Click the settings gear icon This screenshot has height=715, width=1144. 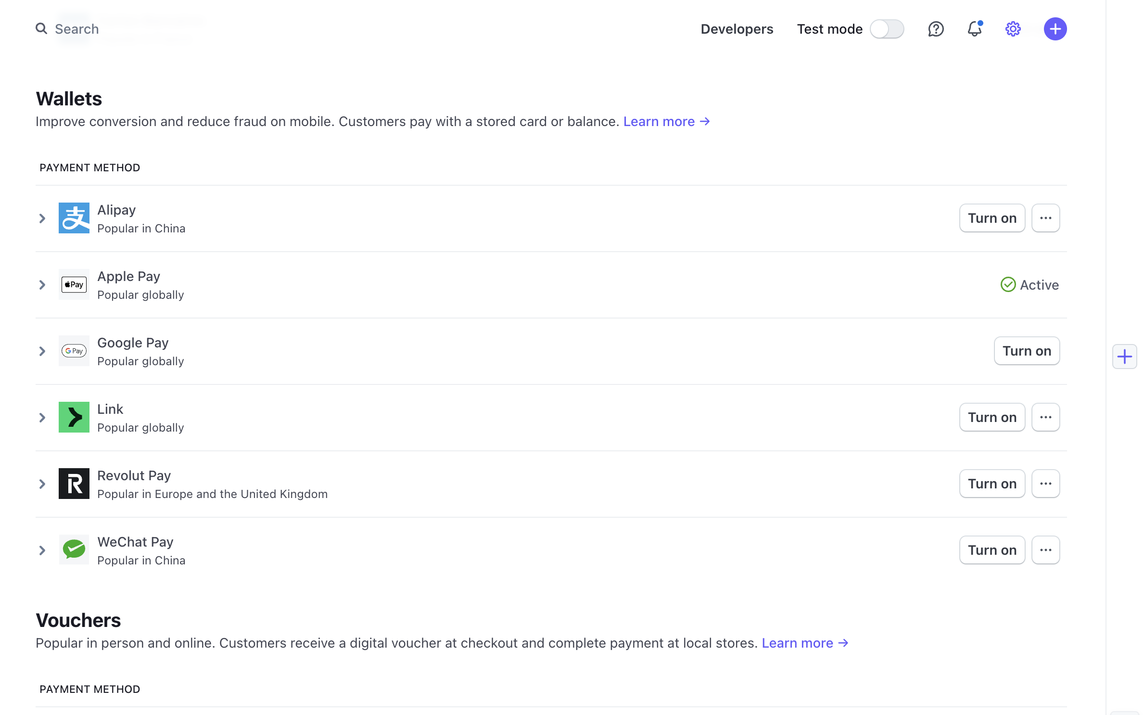[x=1013, y=29]
